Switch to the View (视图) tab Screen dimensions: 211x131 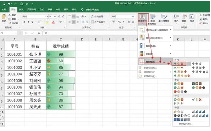66,9
